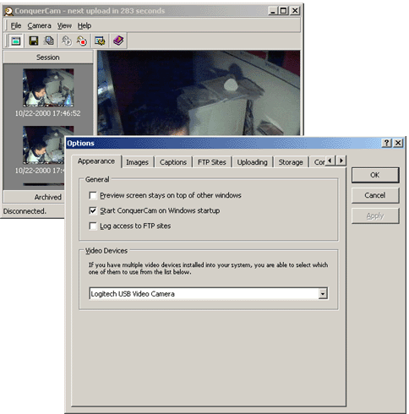The height and width of the screenshot is (414, 409).
Task: Uncheck Start ConquerCam on Windows startup
Action: [93, 210]
